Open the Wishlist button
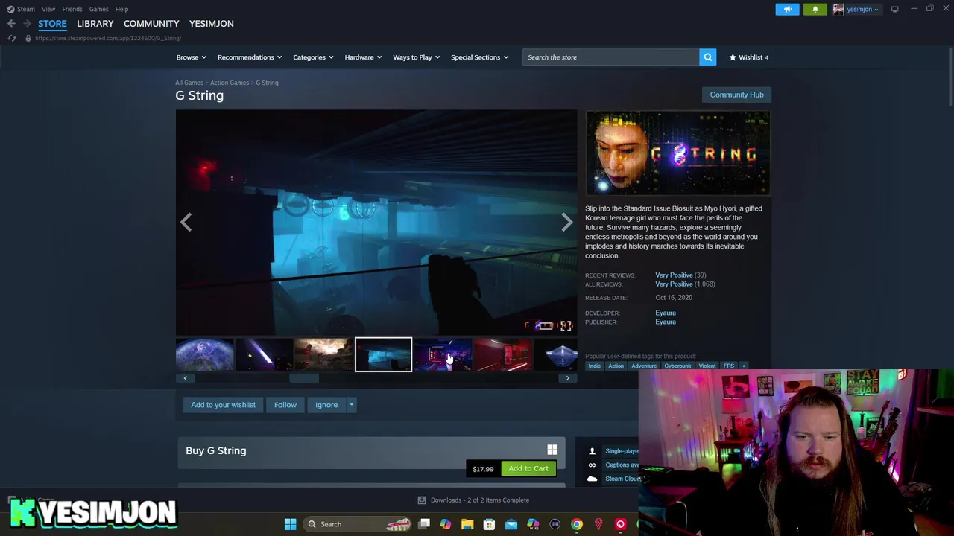The image size is (954, 536). (748, 57)
